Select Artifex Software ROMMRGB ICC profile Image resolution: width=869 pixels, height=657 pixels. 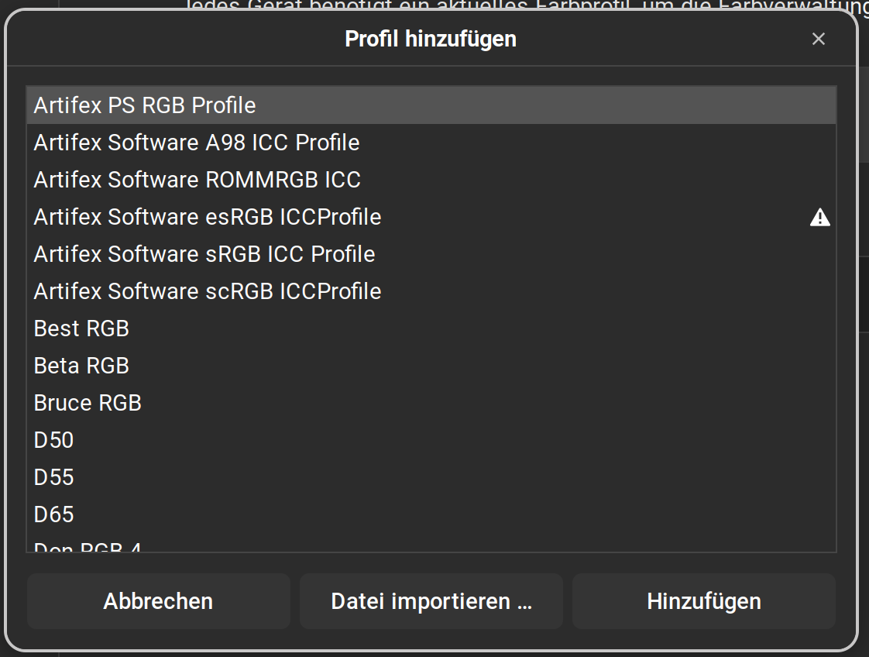pos(197,180)
